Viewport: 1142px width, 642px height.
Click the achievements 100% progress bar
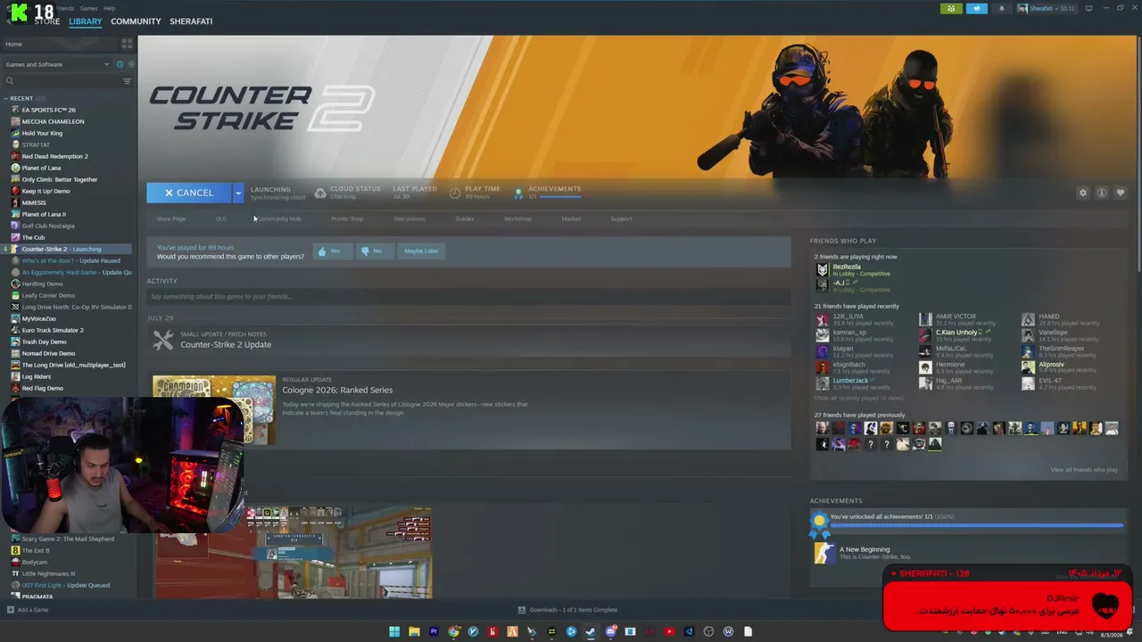(977, 525)
